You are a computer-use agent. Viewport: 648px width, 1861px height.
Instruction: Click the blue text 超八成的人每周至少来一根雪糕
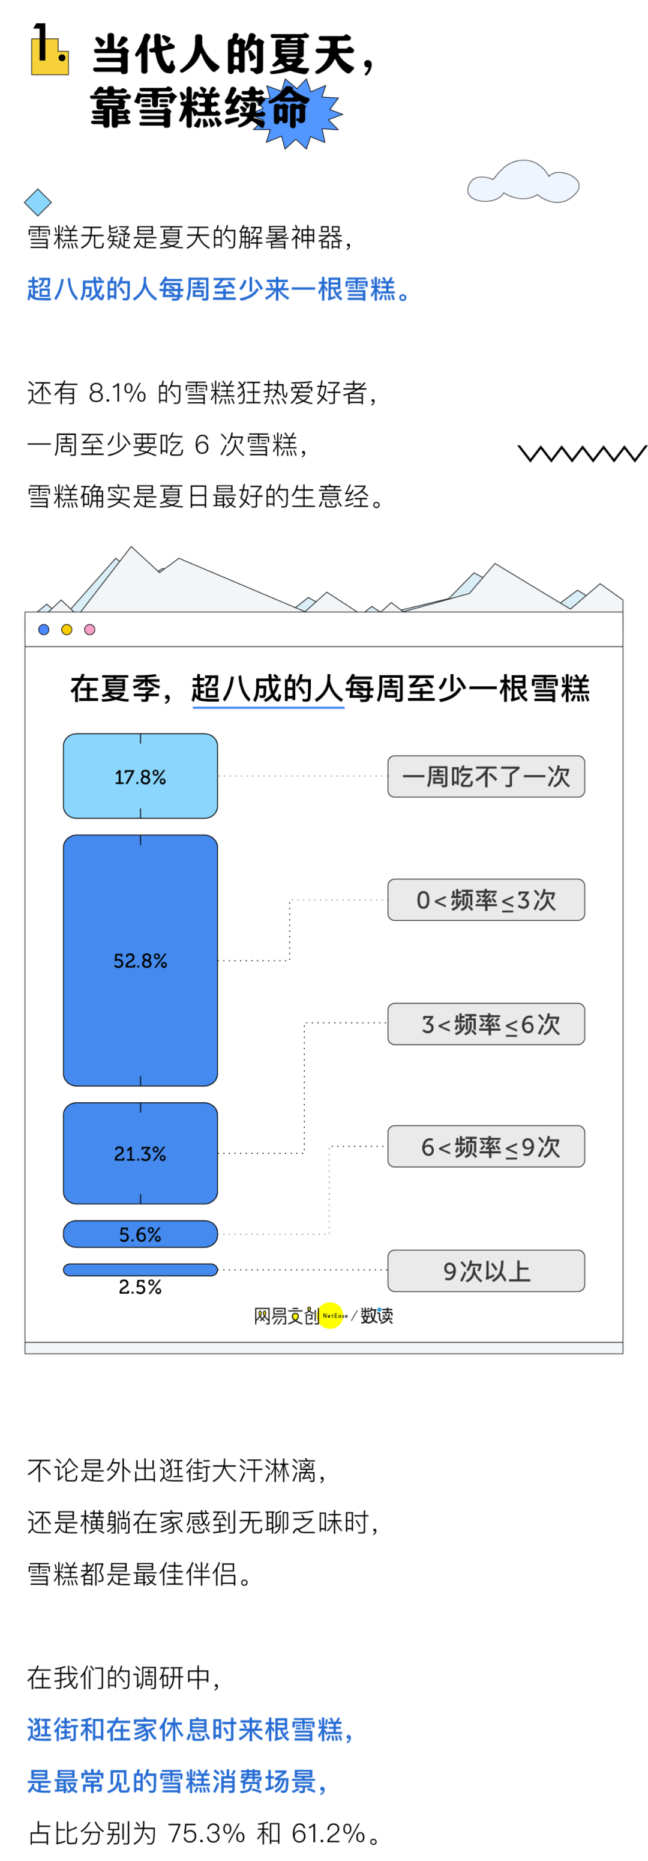(212, 289)
